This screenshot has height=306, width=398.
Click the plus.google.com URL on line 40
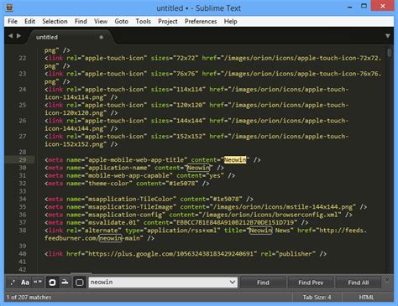(171, 254)
